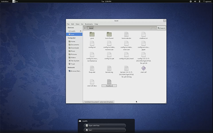
Task: Click Open with Files in rootfs notification
Action: coord(105,126)
